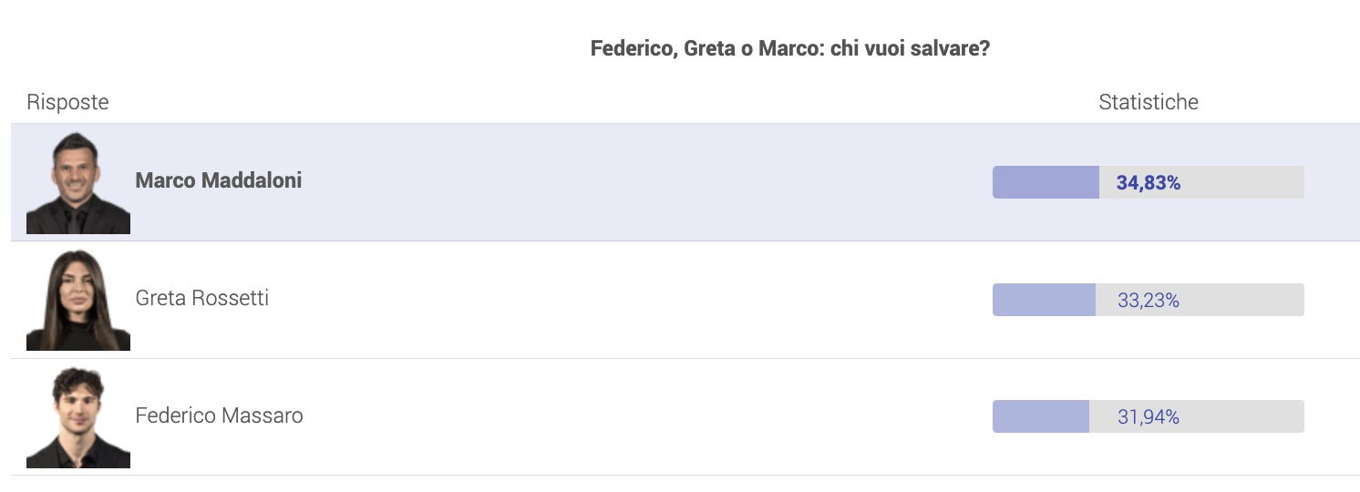Select the Federico Massaro result row

tap(685, 416)
